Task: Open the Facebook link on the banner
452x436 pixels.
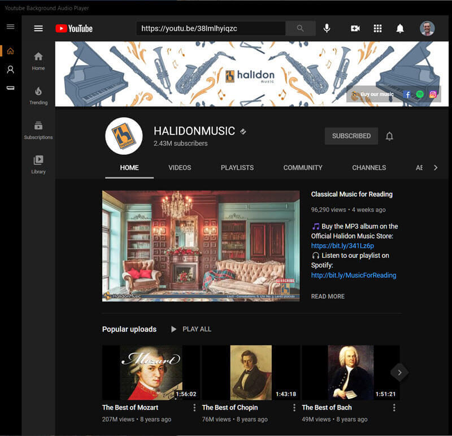Action: 407,94
